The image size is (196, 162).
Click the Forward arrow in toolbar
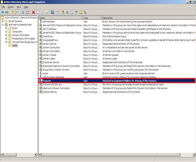[7, 12]
